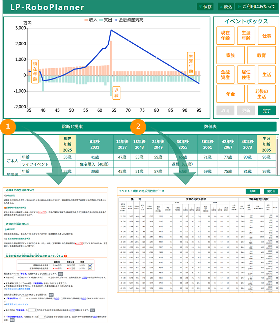The width and height of the screenshot is (280, 323).
Task: Close the data table with 閉じる
Action: 271,191
